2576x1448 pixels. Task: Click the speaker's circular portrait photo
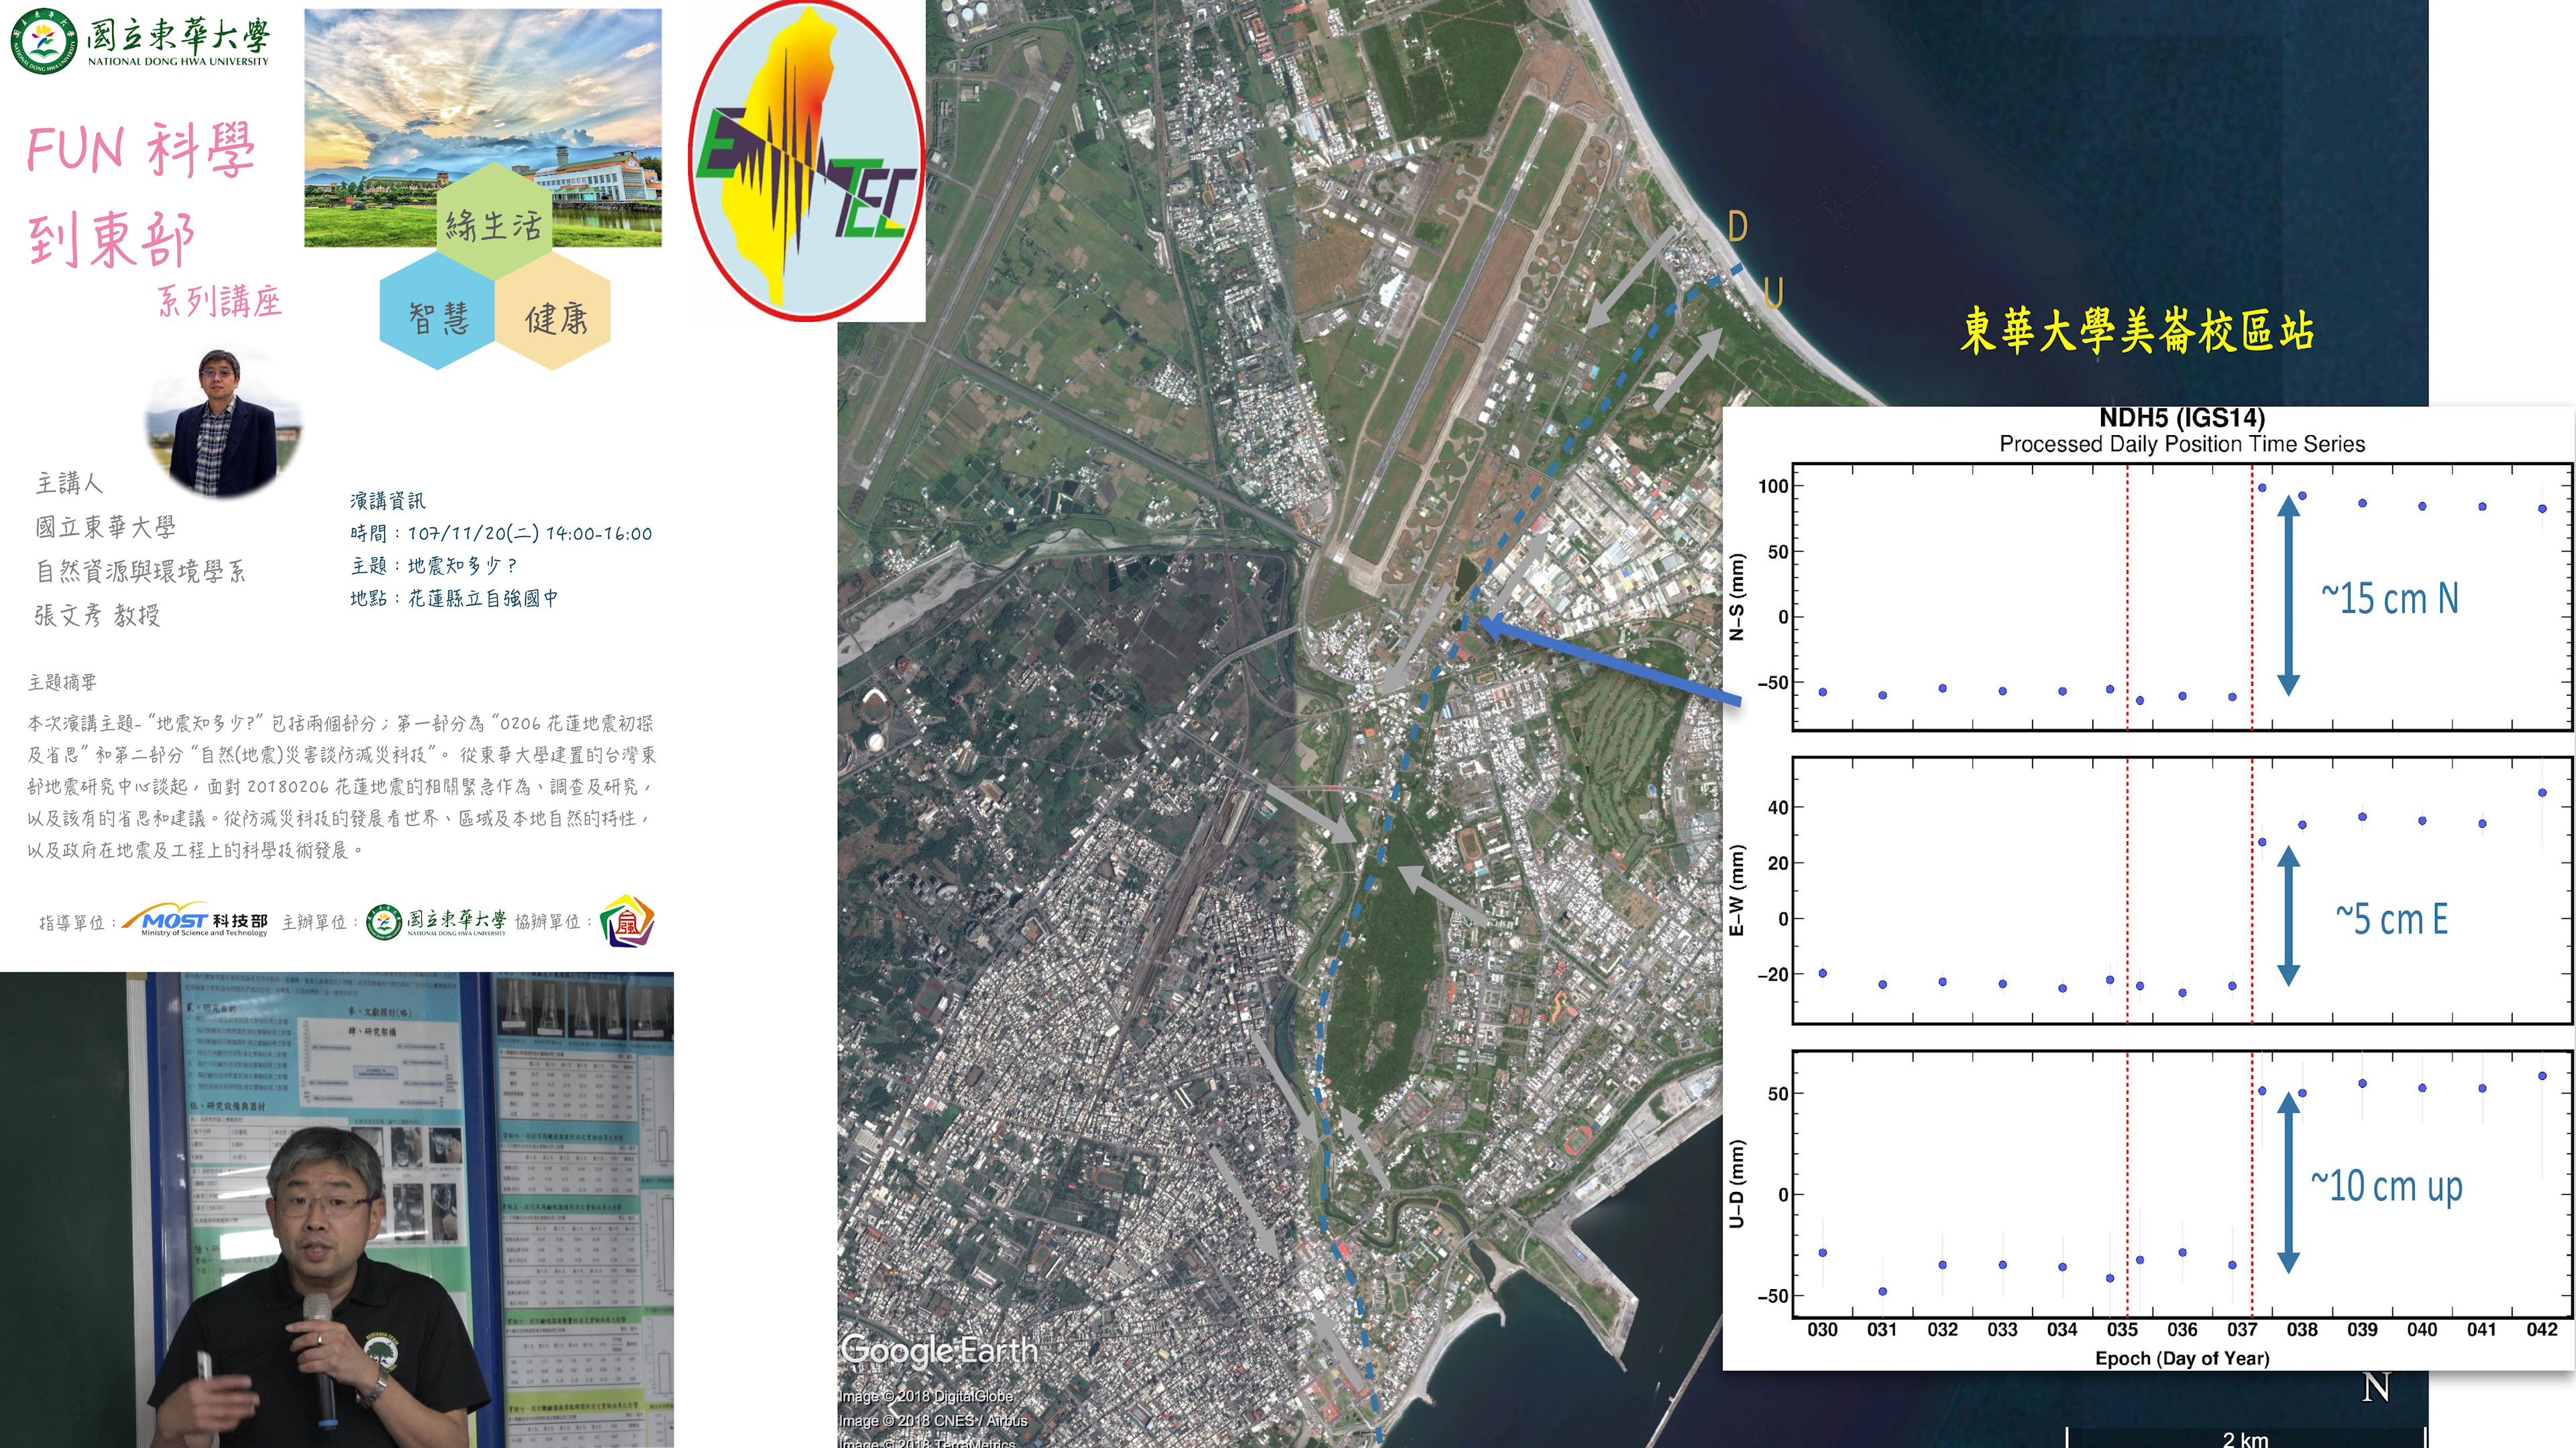point(223,423)
